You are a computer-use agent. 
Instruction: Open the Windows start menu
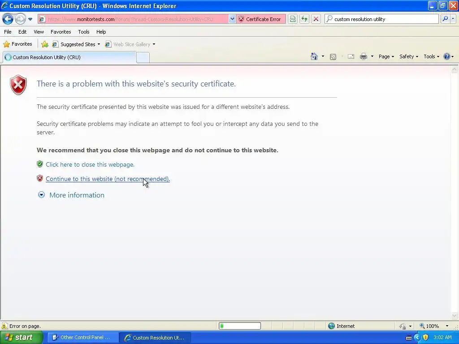[x=22, y=338]
